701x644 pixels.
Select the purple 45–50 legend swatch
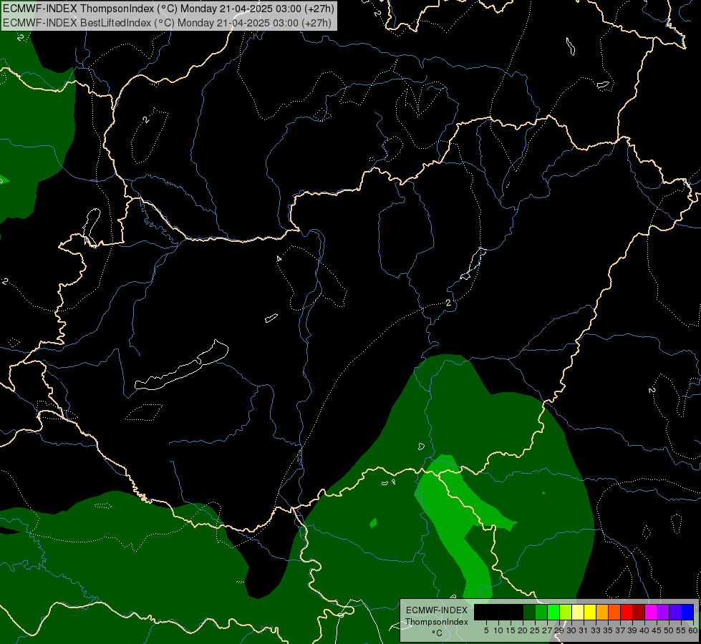point(663,613)
